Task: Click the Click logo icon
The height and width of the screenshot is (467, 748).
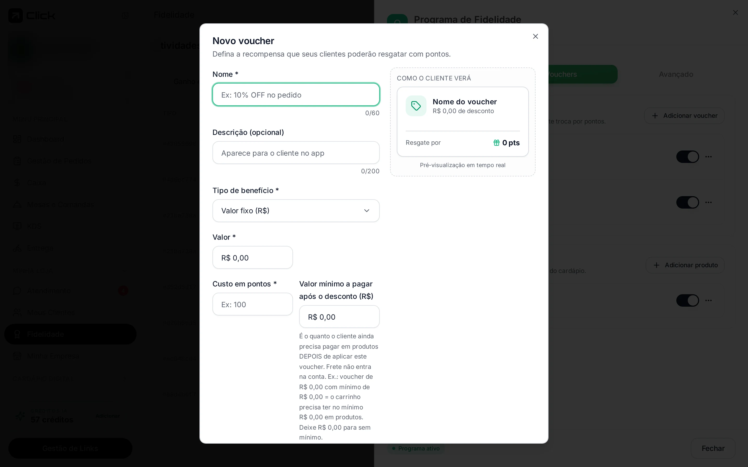Action: point(16,16)
